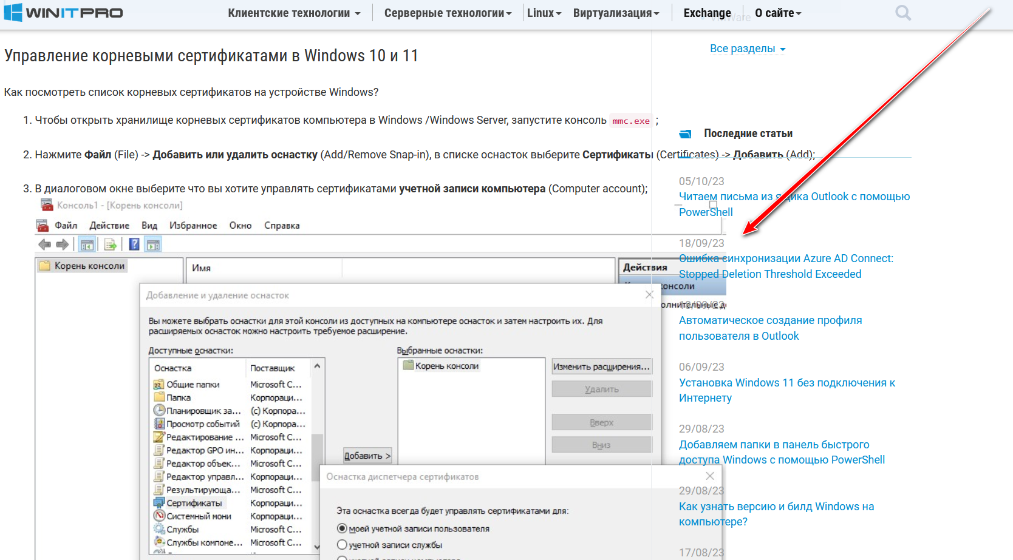Select 'учетной записи службы' radio button

pyautogui.click(x=342, y=545)
